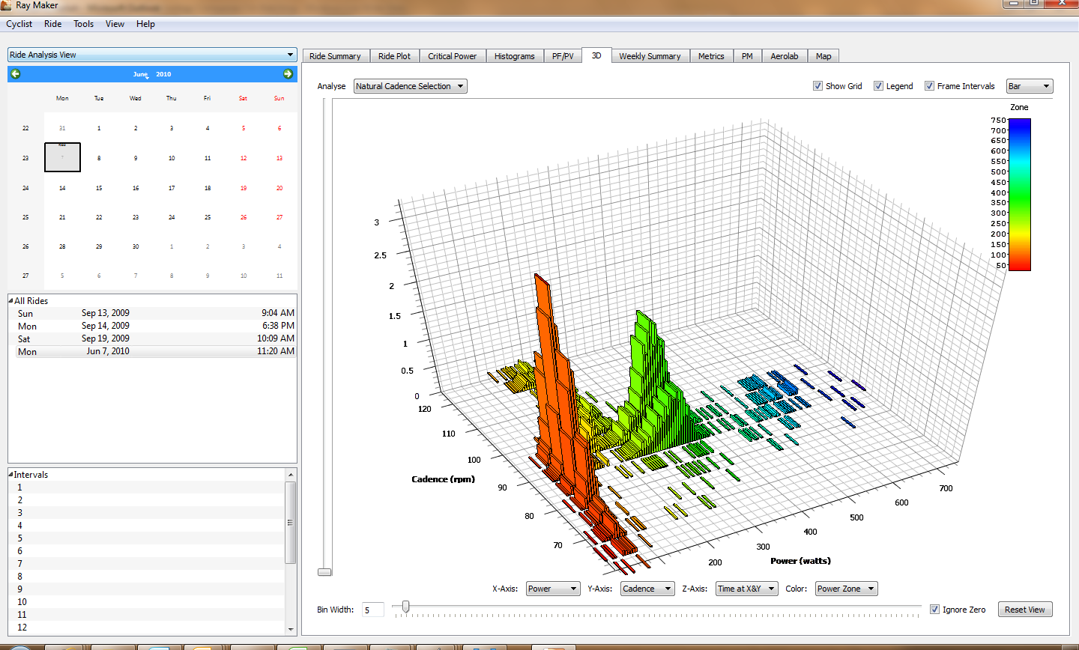Go to previous month in calendar
This screenshot has width=1079, height=650.
pos(16,73)
